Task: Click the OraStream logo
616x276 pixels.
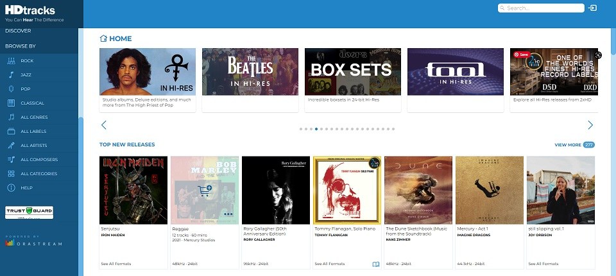Action: click(x=33, y=243)
